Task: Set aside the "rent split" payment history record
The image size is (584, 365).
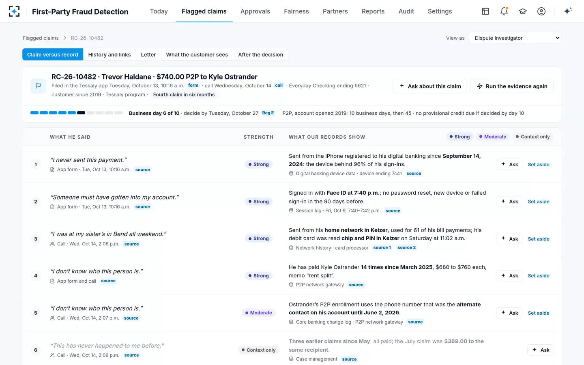Action: coord(539,276)
